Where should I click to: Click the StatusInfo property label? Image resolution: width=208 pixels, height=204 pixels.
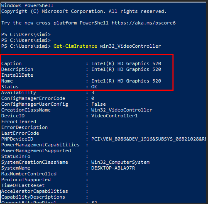pos(16,156)
